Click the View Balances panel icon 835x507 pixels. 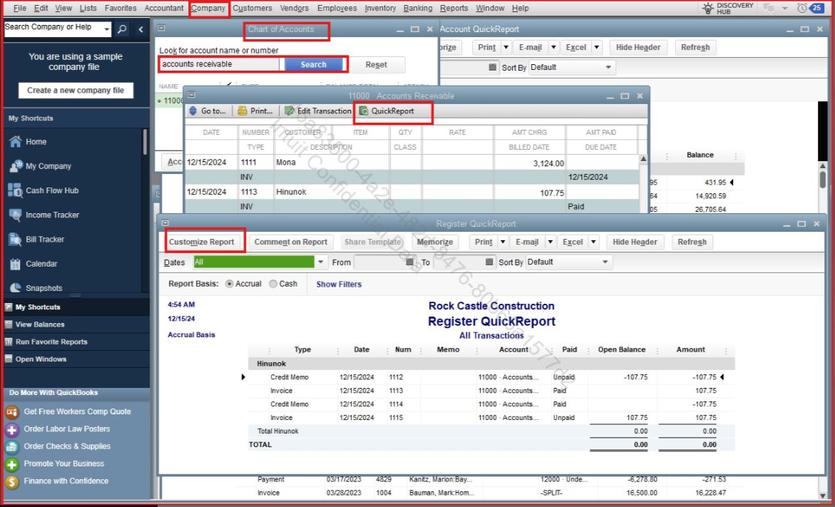tap(9, 324)
